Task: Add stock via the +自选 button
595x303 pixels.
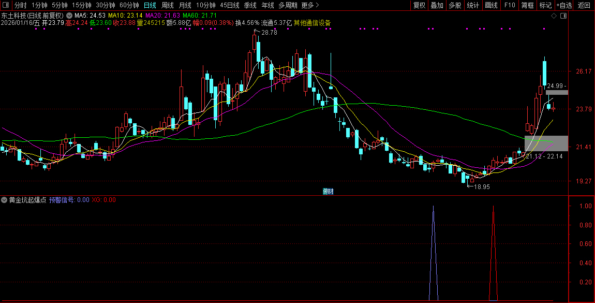Action: pos(564,5)
